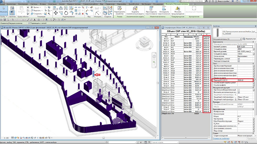Viewport: 257px width, 144px height.
Task: Open the Справка по свойствам link
Action: click(x=221, y=139)
